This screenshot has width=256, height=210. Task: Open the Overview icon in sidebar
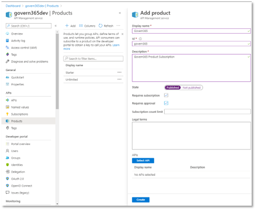[7, 34]
